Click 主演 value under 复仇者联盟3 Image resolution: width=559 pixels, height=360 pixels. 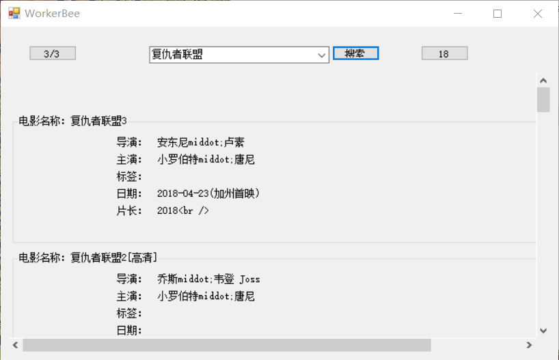(206, 159)
